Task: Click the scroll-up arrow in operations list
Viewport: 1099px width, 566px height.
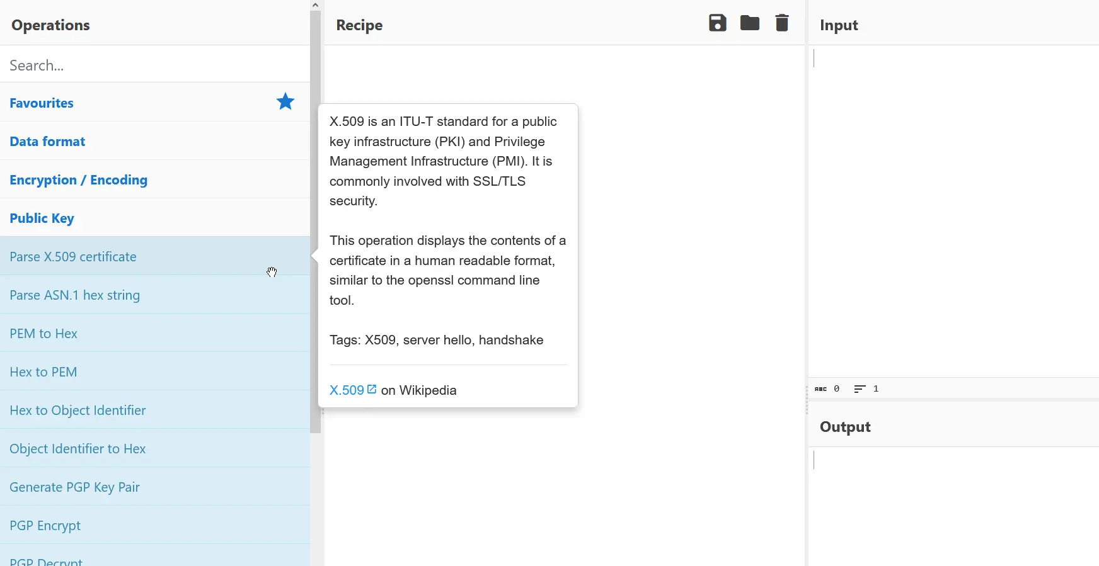Action: coord(316,5)
